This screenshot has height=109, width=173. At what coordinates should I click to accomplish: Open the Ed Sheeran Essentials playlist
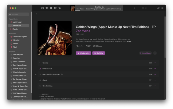(19, 79)
